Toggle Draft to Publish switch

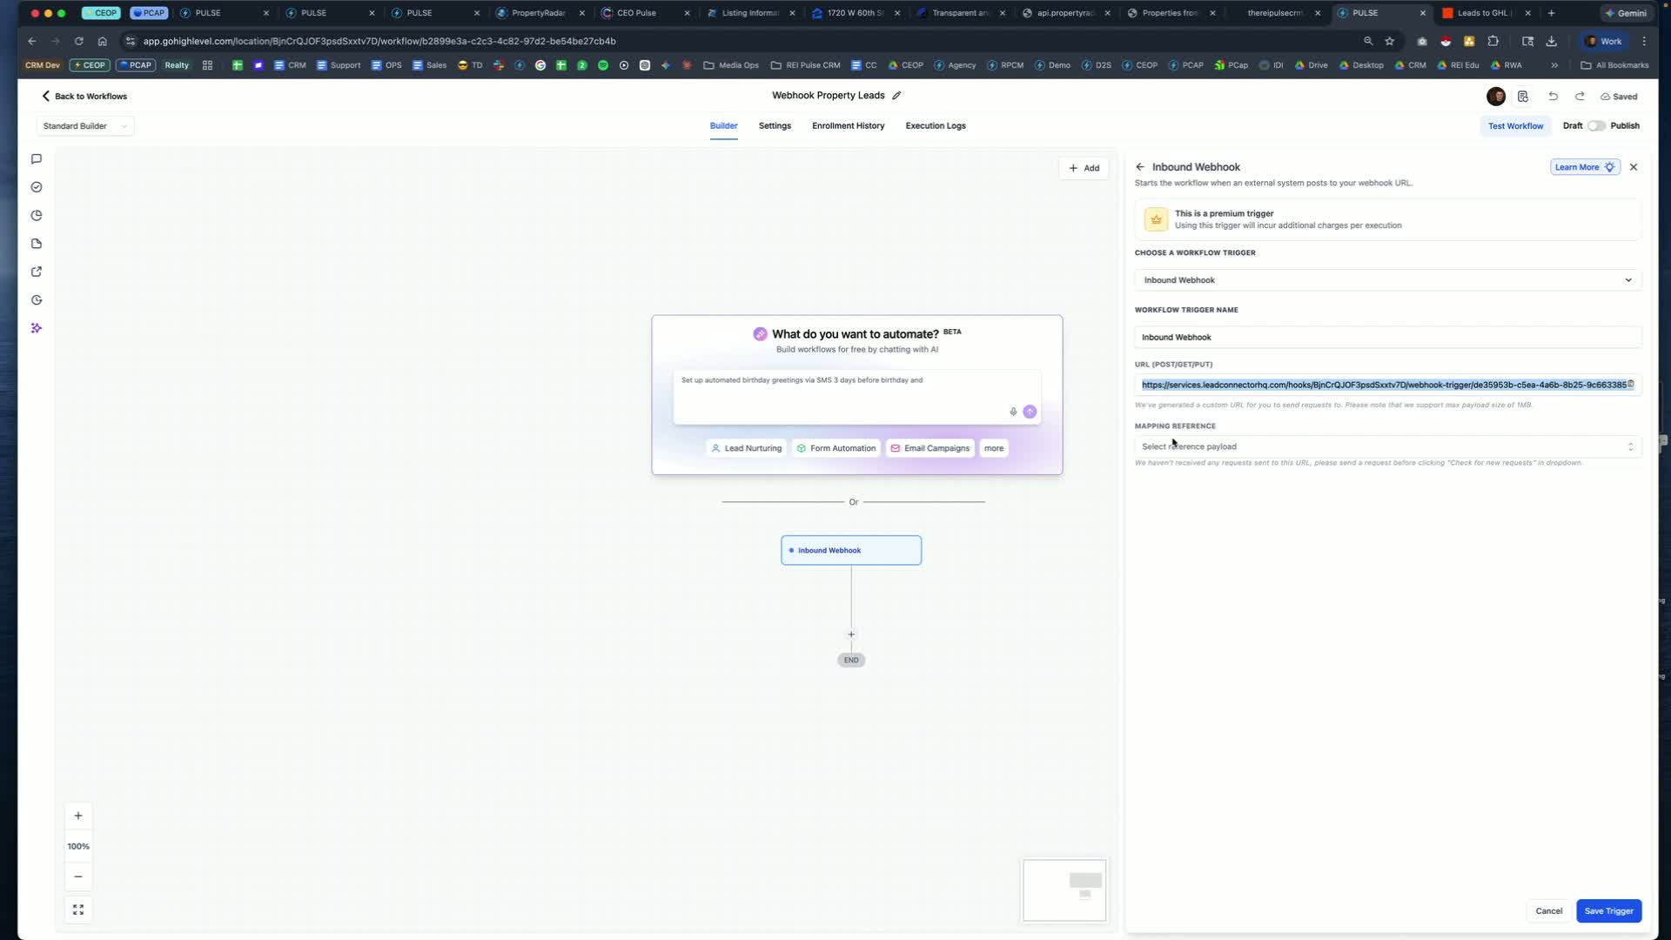[1596, 125]
